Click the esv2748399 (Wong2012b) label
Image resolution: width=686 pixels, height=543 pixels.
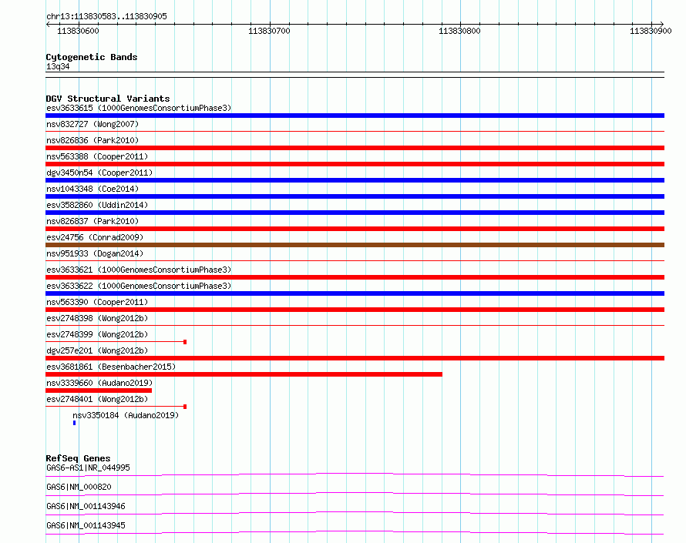pyautogui.click(x=97, y=334)
